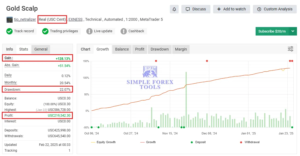The width and height of the screenshot is (300, 156).
Task: Open the Drawdown chart tab
Action: (159, 49)
